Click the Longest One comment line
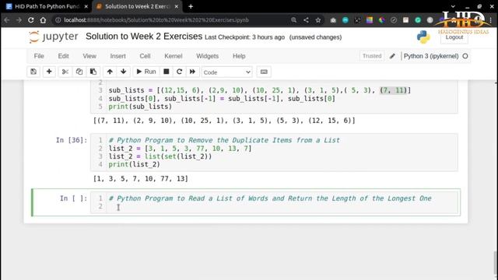Image resolution: width=498 pixels, height=280 pixels. [x=270, y=198]
